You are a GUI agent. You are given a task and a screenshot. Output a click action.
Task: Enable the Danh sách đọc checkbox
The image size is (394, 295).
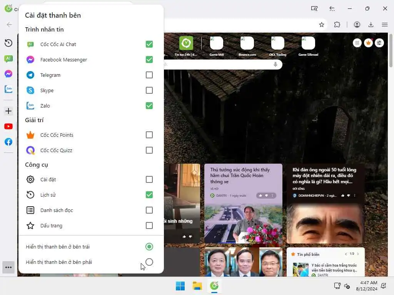149,210
